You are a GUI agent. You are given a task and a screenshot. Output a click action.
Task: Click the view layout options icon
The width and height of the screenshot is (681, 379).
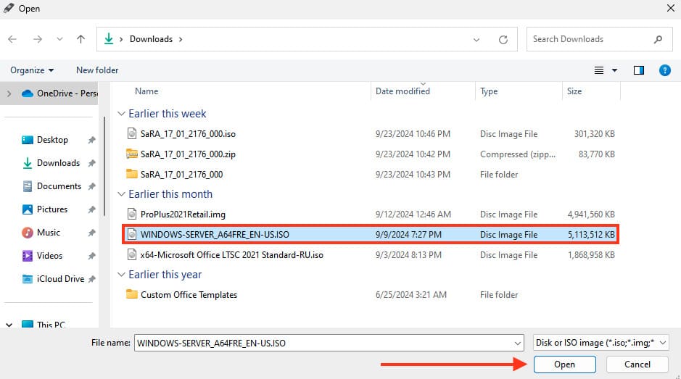[600, 70]
